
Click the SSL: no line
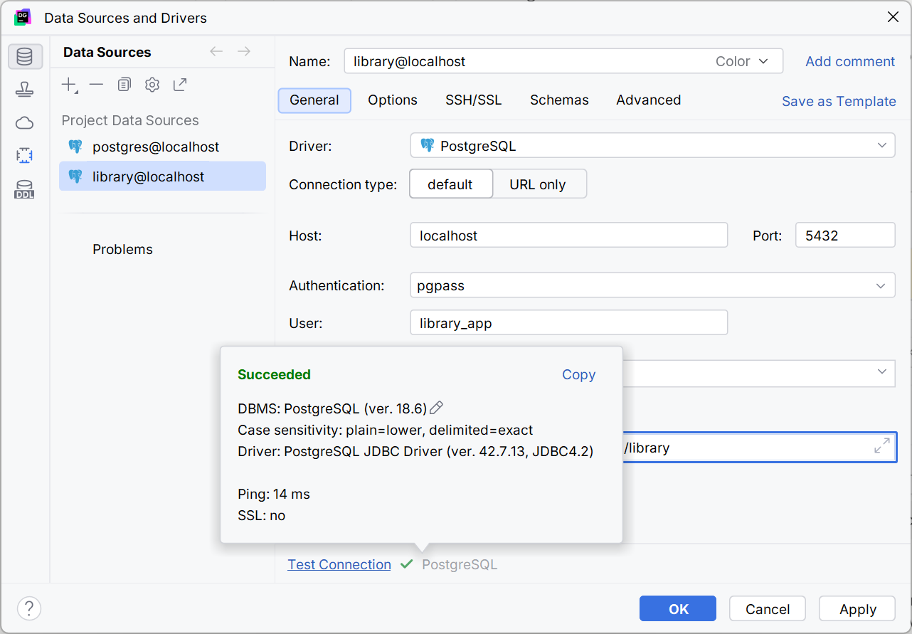click(261, 515)
